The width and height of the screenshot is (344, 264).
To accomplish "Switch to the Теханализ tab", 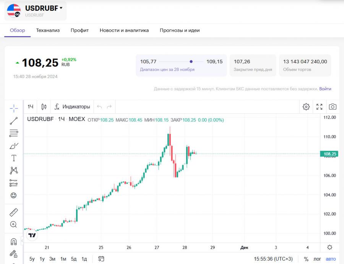I will pyautogui.click(x=48, y=30).
